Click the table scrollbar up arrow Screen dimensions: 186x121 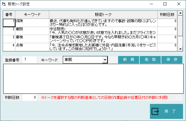click(x=180, y=13)
